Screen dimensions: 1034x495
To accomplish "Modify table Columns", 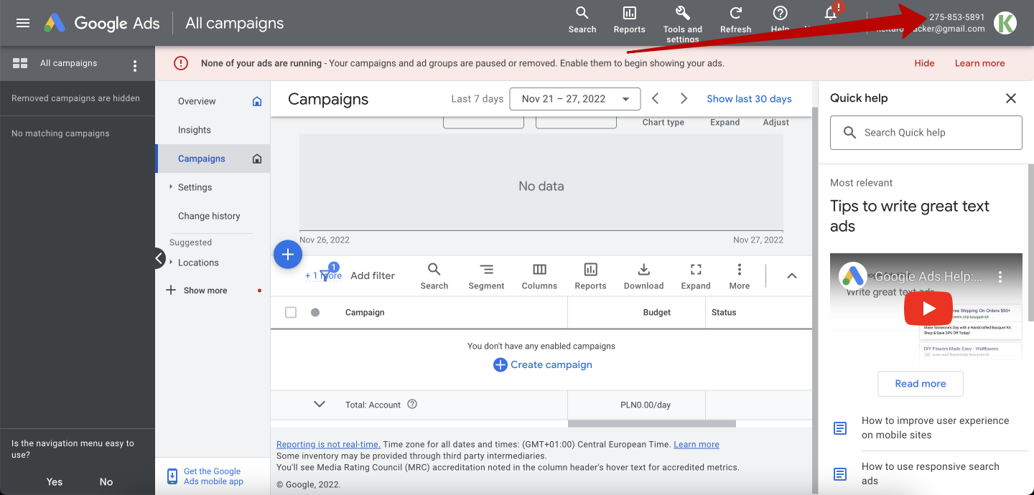I will [539, 276].
